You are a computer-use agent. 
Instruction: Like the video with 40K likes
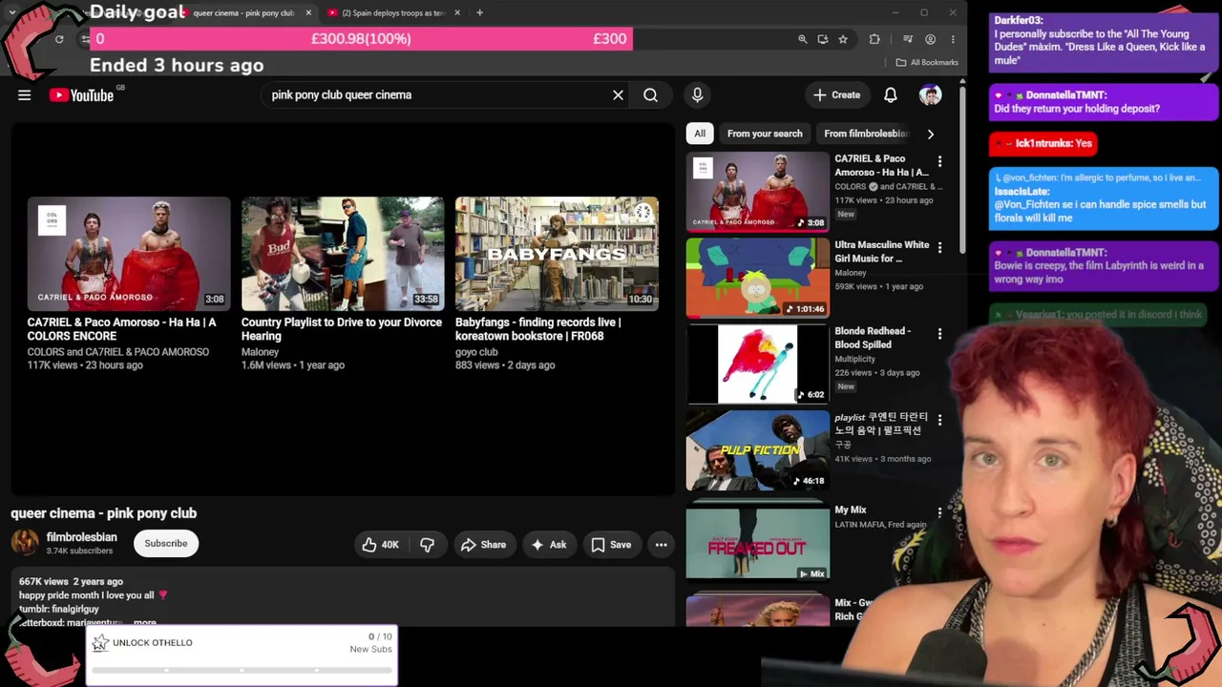[380, 545]
